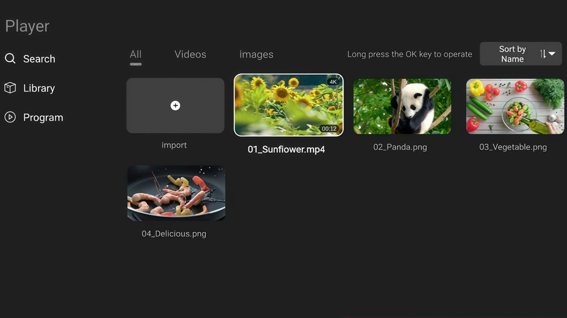Screen dimensions: 567x318
Task: Click the Library cube icon
Action: pyautogui.click(x=10, y=88)
